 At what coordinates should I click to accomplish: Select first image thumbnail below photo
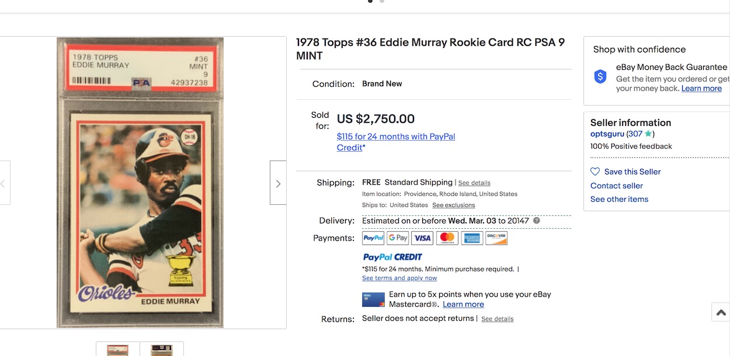click(x=117, y=350)
